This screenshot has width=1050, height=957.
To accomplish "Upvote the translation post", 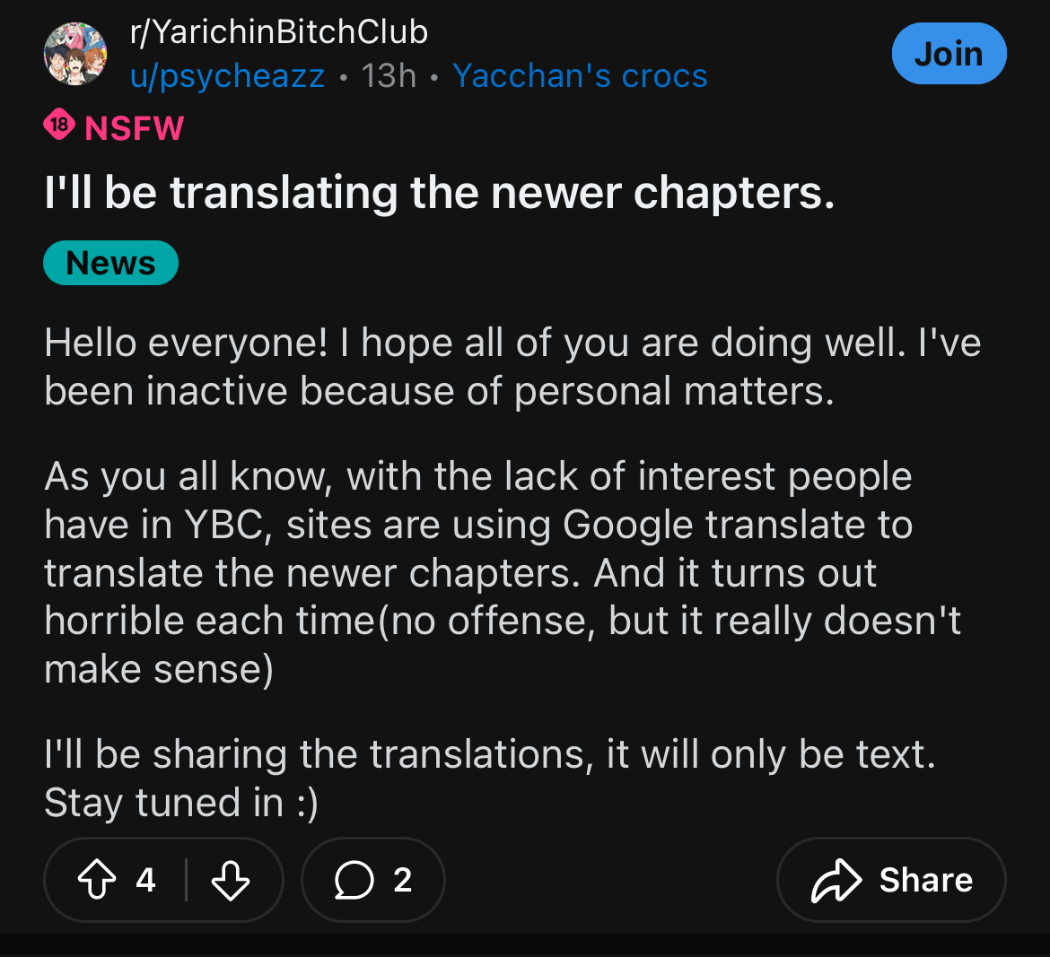I will [x=97, y=880].
